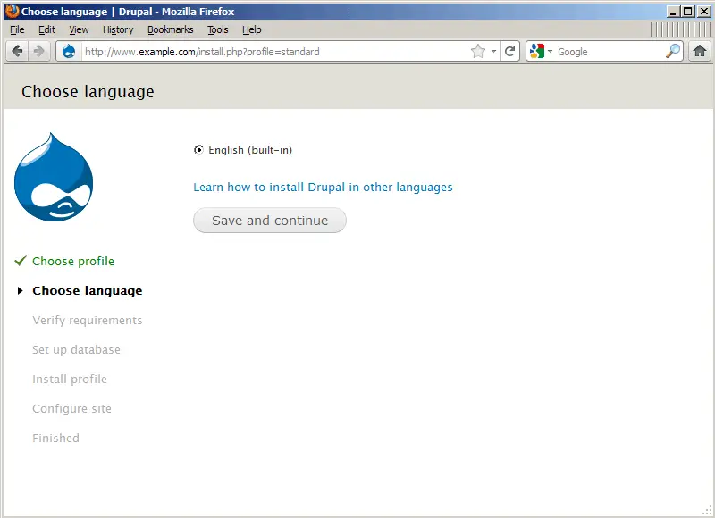715x518 pixels.
Task: Open the Bookmarks menu
Action: 170,29
